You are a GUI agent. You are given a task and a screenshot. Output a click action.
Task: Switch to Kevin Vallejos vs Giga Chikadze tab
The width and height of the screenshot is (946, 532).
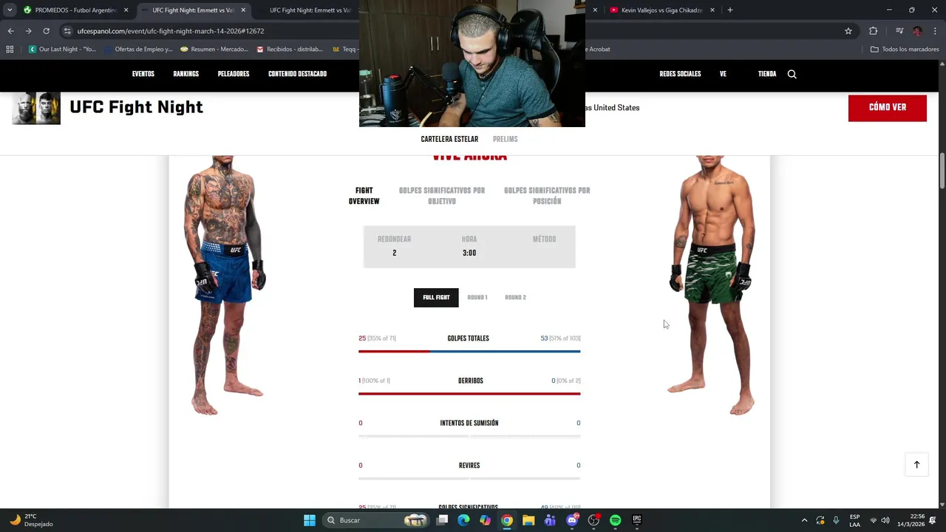tap(661, 10)
